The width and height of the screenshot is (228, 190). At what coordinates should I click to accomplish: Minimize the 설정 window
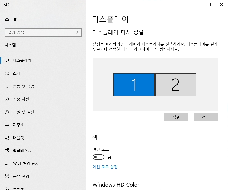(x=197, y=5)
